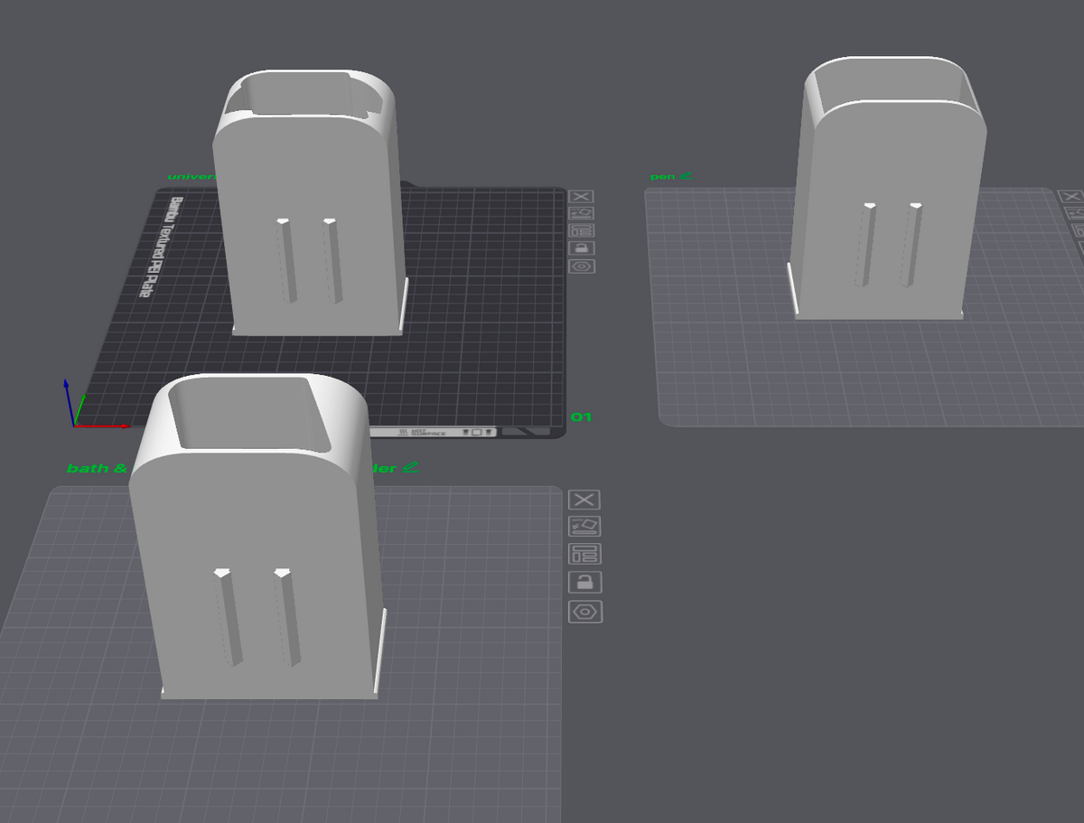Remove the pen plate
Screen dimensions: 1084x823
click(x=1071, y=196)
